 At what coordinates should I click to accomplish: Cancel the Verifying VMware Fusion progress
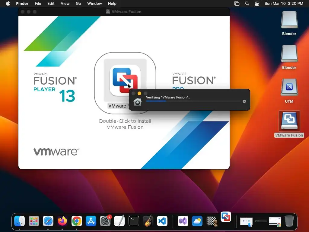(x=244, y=101)
